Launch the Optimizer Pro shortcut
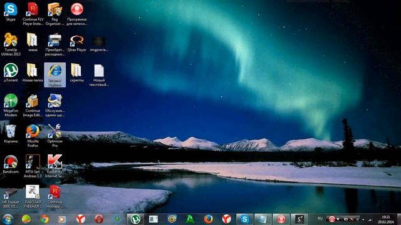This screenshot has width=401, height=225. coord(55,136)
